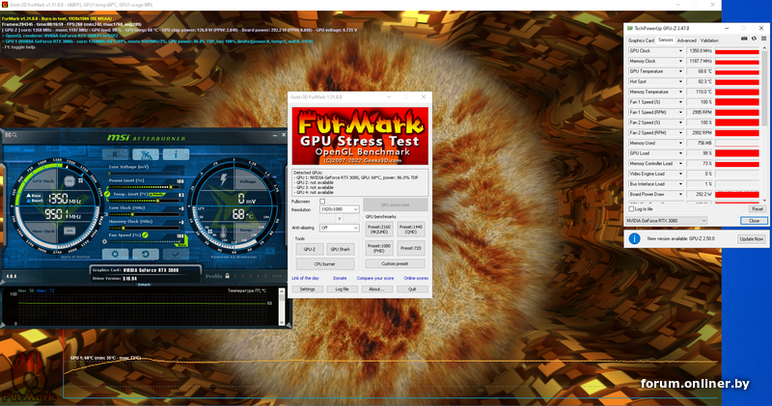772x406 pixels.
Task: Toggle the Afterburner profile lock icon
Action: pyautogui.click(x=227, y=276)
